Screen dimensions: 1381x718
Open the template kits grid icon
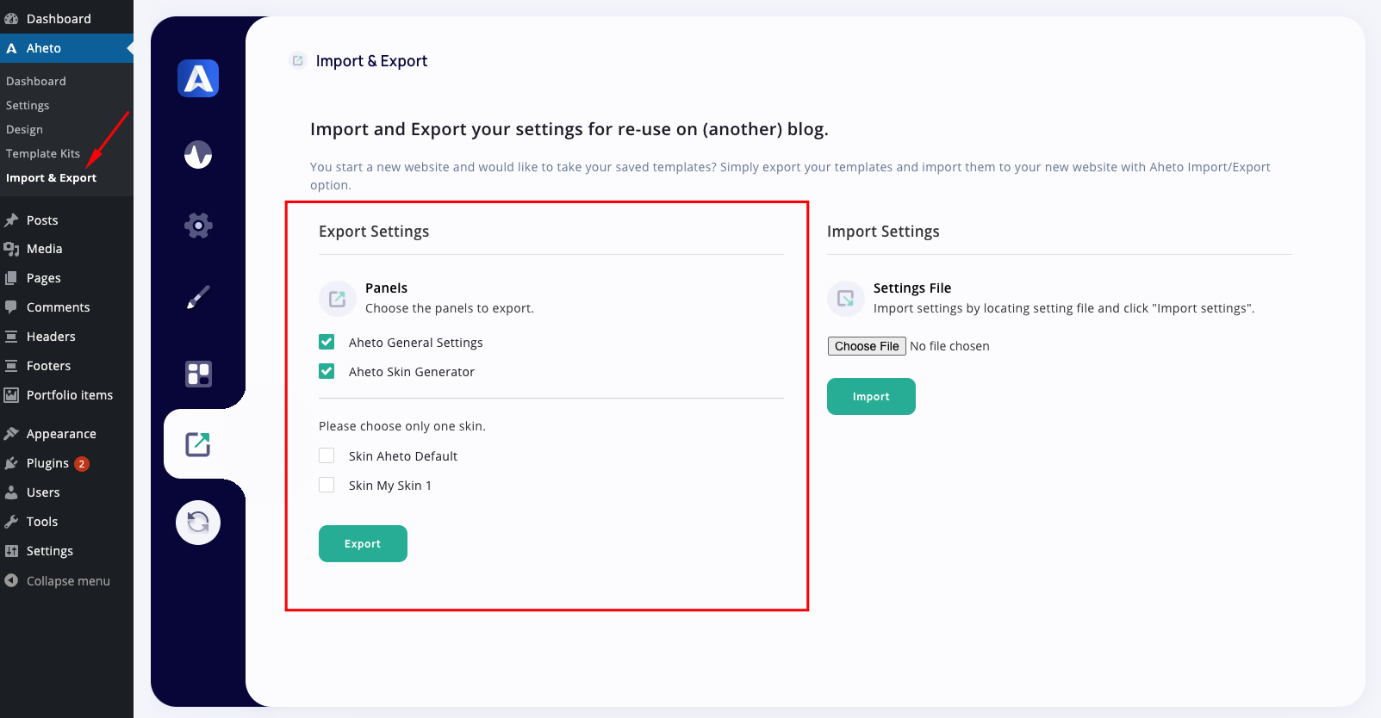pos(198,374)
